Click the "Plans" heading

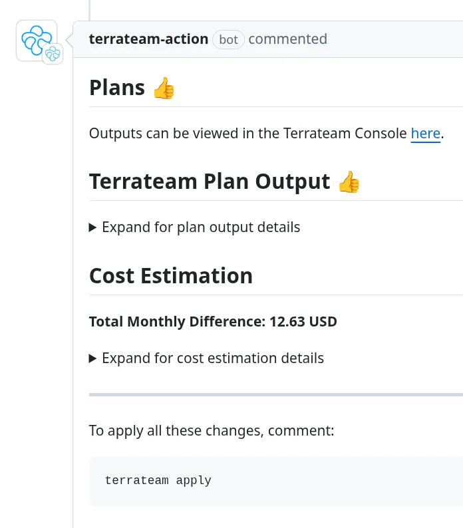pyautogui.click(x=117, y=88)
